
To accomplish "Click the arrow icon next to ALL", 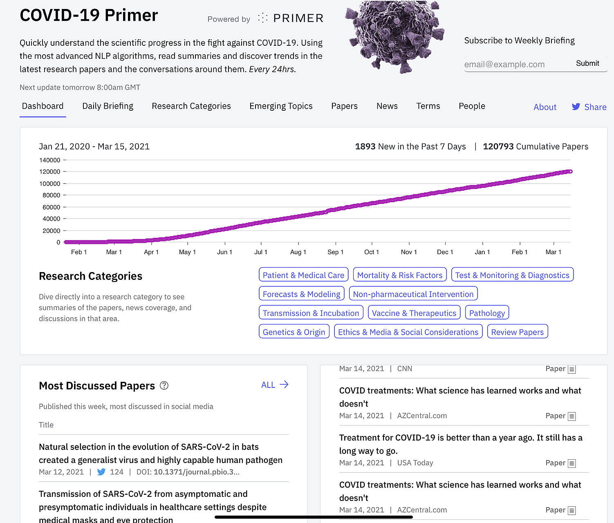I will click(284, 384).
